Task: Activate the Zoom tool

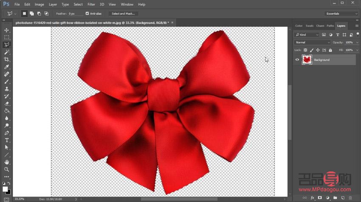Action: 7,169
